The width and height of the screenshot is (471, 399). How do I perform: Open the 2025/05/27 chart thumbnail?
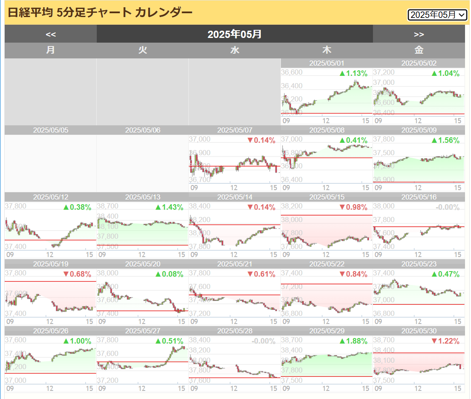pos(143,364)
